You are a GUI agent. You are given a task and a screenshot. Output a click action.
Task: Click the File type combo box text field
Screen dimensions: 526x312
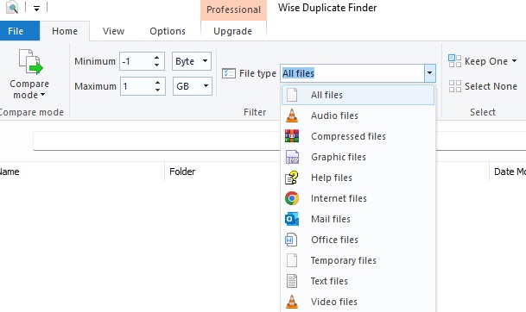352,73
